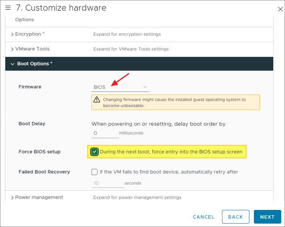The height and width of the screenshot is (227, 285).
Task: Click the Firmware dropdown caret icon
Action: [145, 87]
